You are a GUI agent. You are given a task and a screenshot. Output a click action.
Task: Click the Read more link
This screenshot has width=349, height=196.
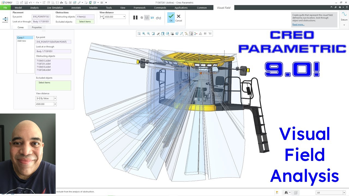pyautogui.click(x=298, y=24)
